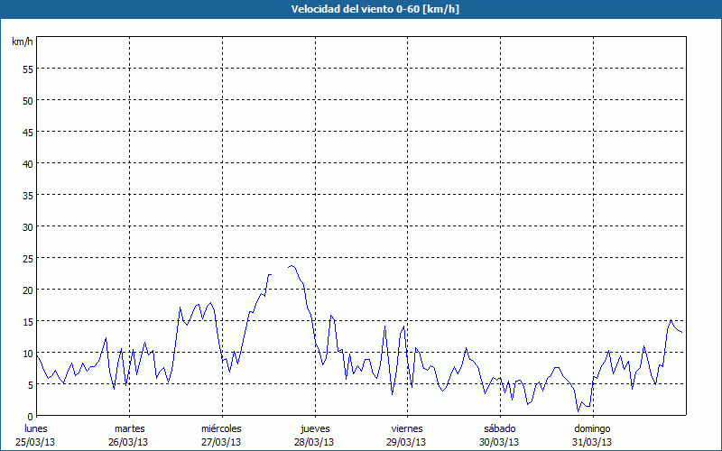Click the date 28/03/13 on the x-axis
This screenshot has width=722, height=451.
tap(315, 442)
